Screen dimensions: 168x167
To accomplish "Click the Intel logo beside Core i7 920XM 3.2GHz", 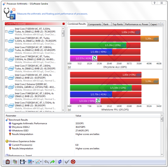I will (11, 31).
